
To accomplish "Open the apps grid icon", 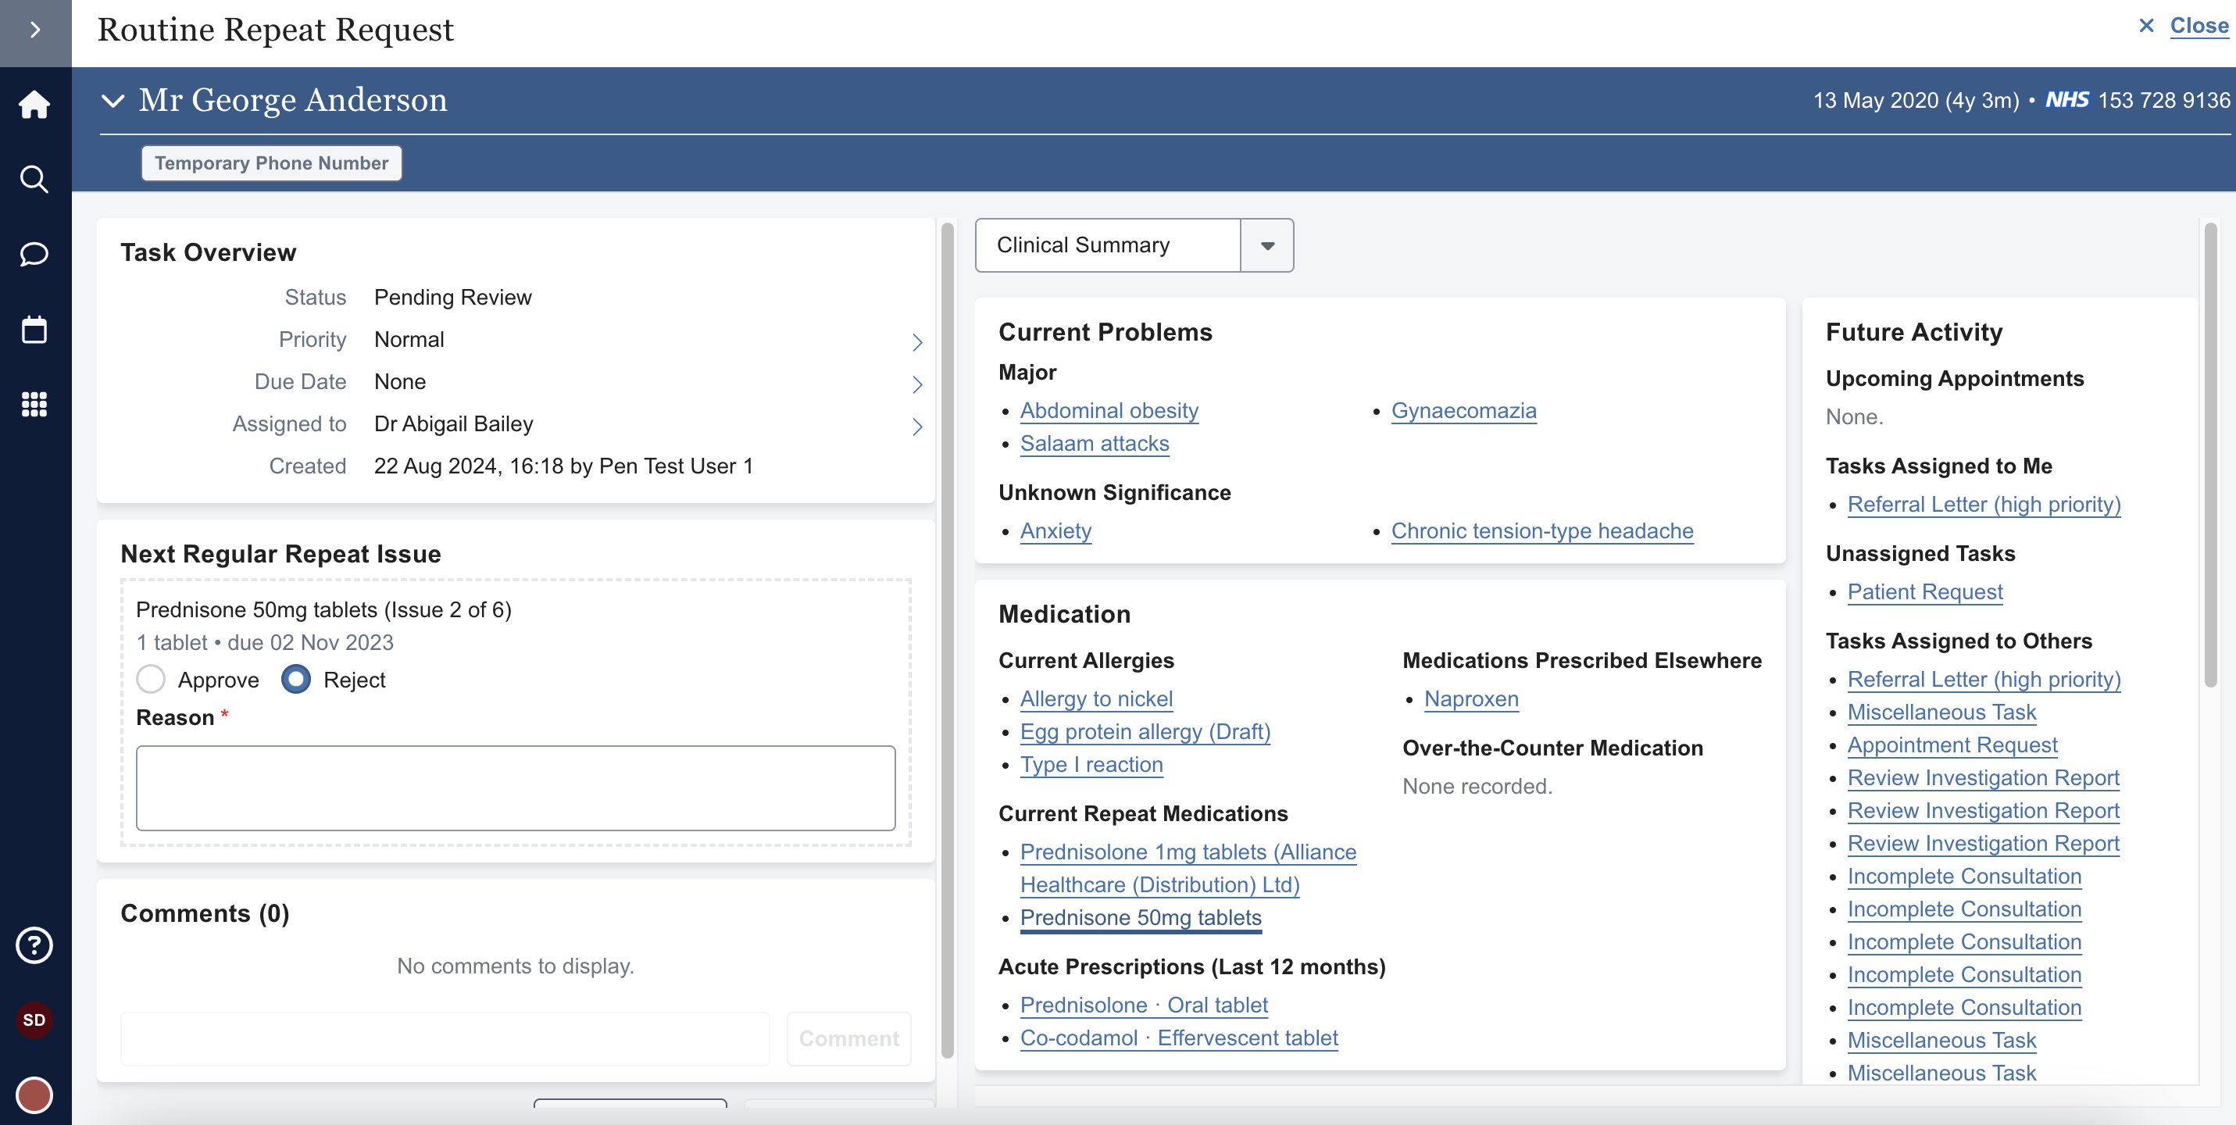I will [x=34, y=405].
